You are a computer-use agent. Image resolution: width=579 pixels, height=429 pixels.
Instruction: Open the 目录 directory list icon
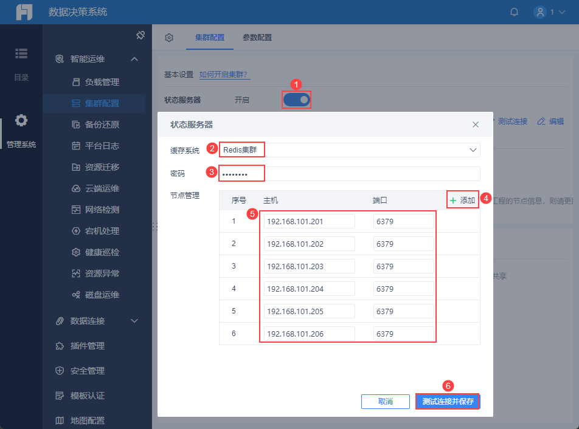tap(21, 53)
